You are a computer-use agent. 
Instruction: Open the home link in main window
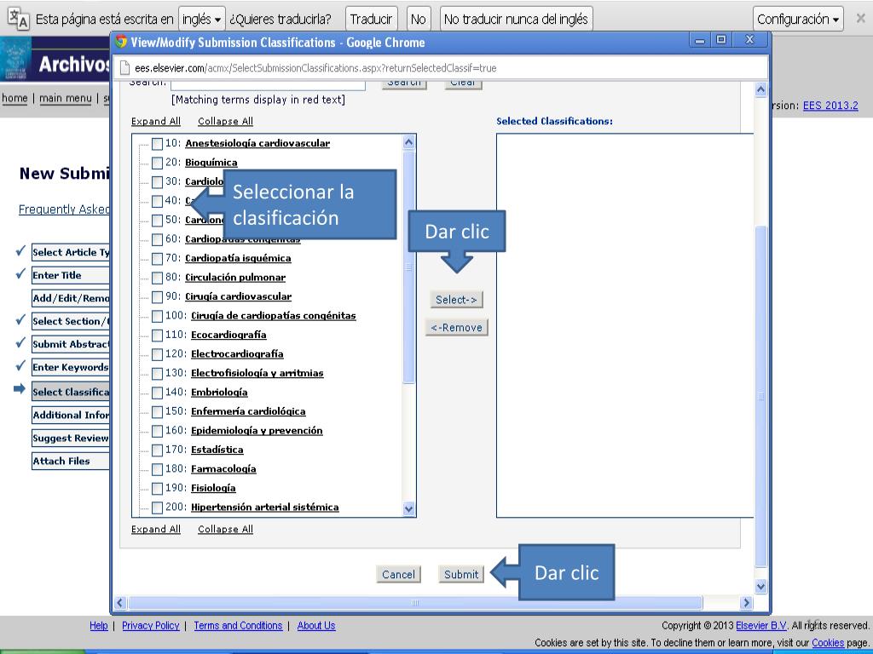14,99
